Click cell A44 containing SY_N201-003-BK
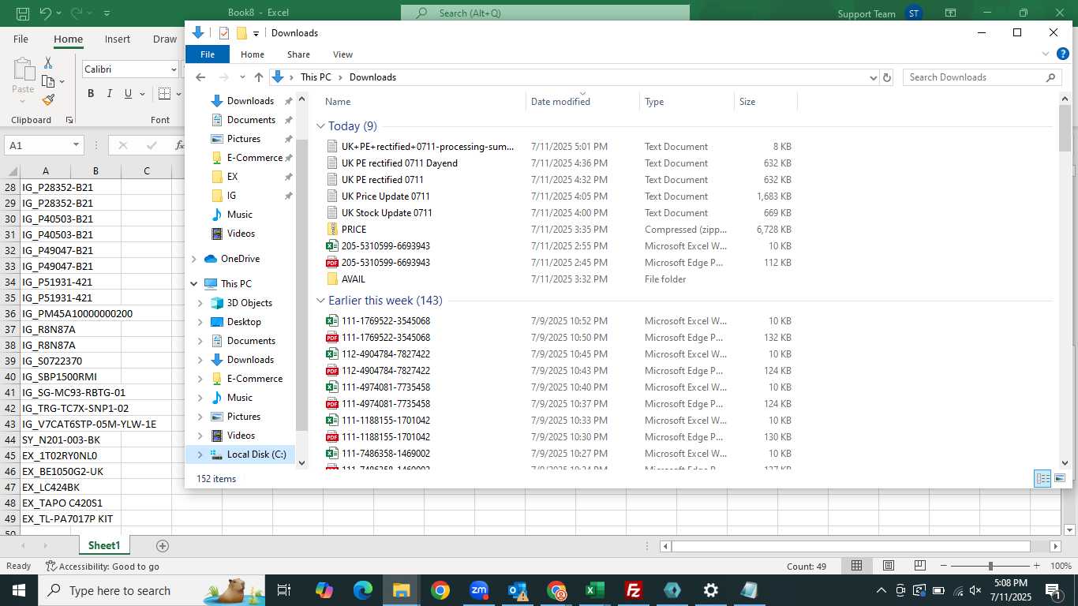The image size is (1078, 606). tap(46, 440)
